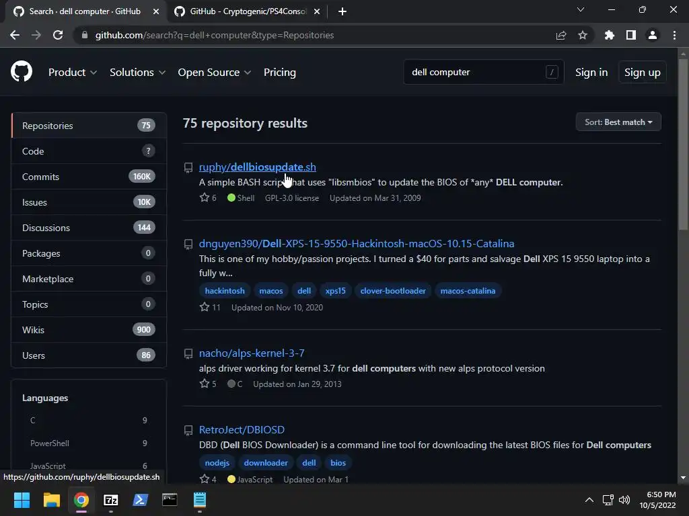Select Topics search filter
This screenshot has width=689, height=516.
click(89, 304)
